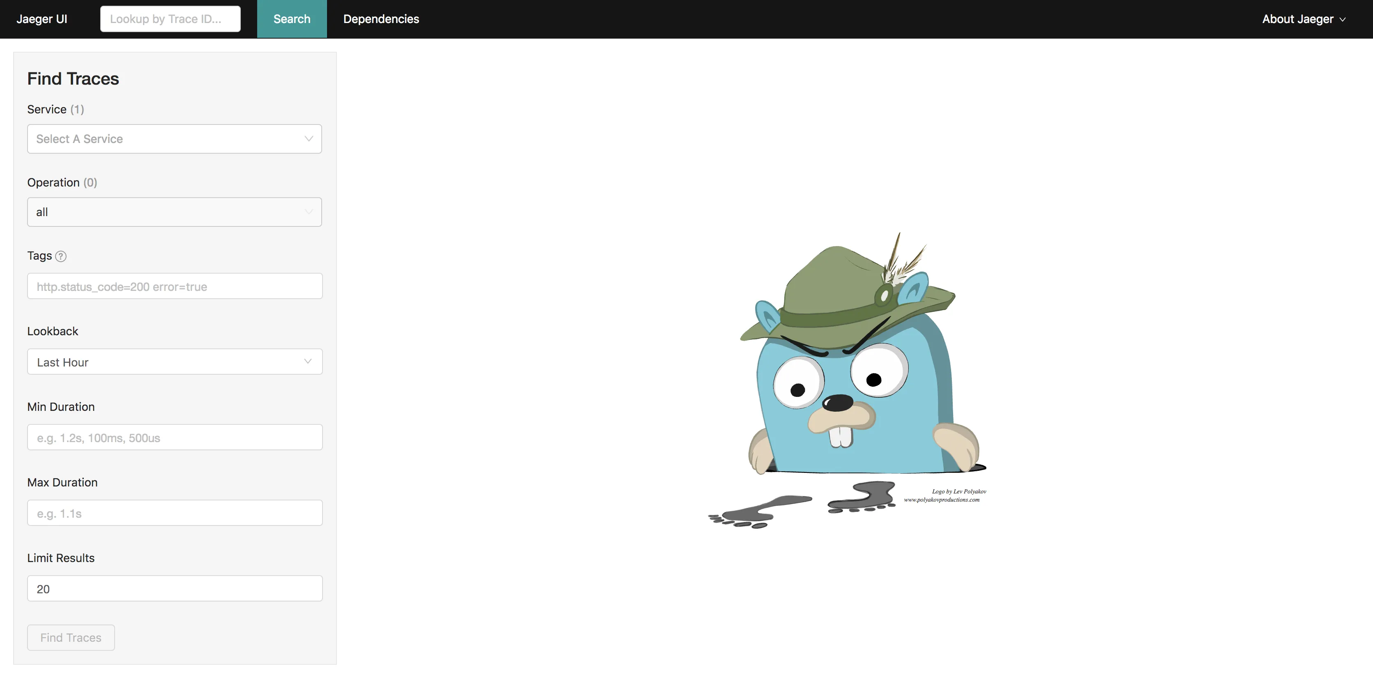Click the chevron arrow in Service dropdown
This screenshot has width=1373, height=696.
[x=308, y=139]
